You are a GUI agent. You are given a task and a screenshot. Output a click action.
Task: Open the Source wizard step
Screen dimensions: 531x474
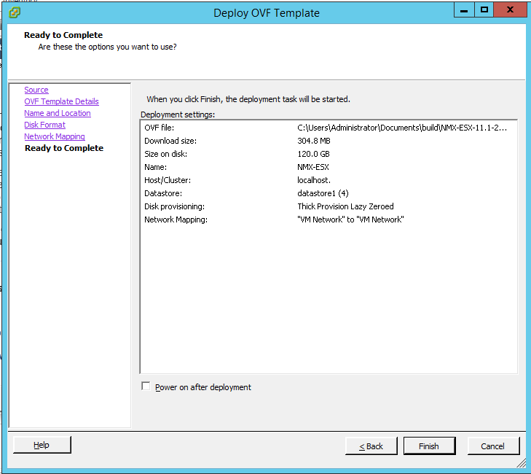click(36, 90)
